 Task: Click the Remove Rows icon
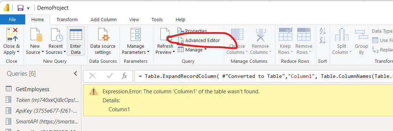click(x=304, y=34)
